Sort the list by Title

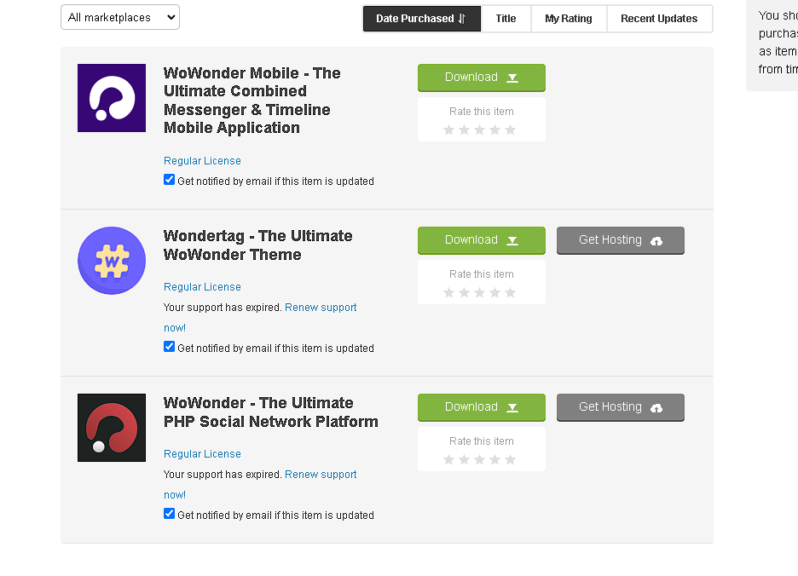(506, 19)
